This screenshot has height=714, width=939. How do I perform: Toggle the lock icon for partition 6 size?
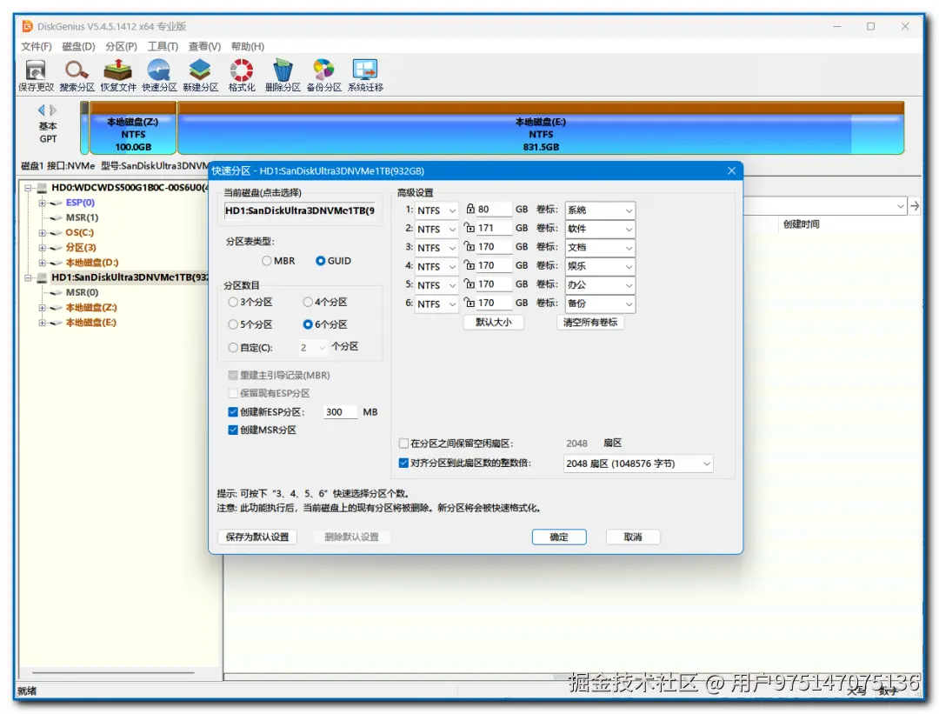click(470, 303)
